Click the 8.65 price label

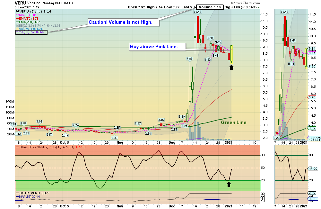[215, 56]
